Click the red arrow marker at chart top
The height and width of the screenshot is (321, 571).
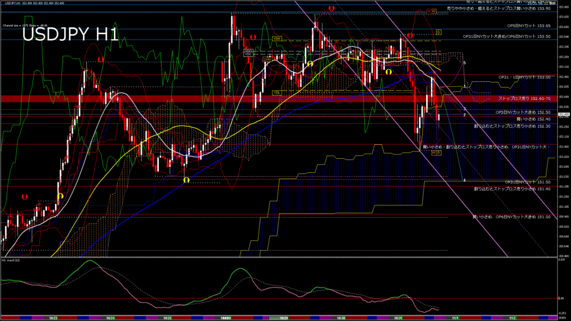tap(331, 8)
